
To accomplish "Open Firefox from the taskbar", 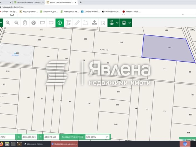I will 1,144.
